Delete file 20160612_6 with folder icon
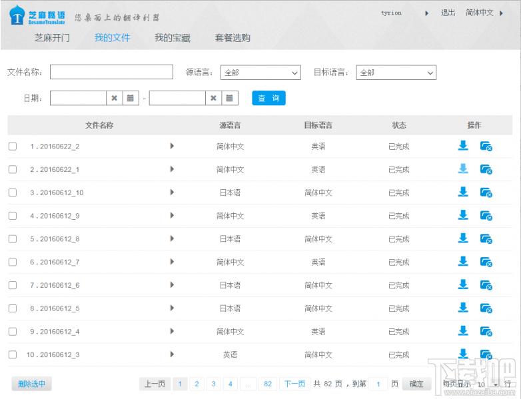This screenshot has height=399, width=521. pos(486,285)
